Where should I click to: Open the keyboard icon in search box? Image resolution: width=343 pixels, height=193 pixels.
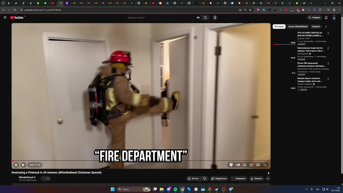(198, 17)
